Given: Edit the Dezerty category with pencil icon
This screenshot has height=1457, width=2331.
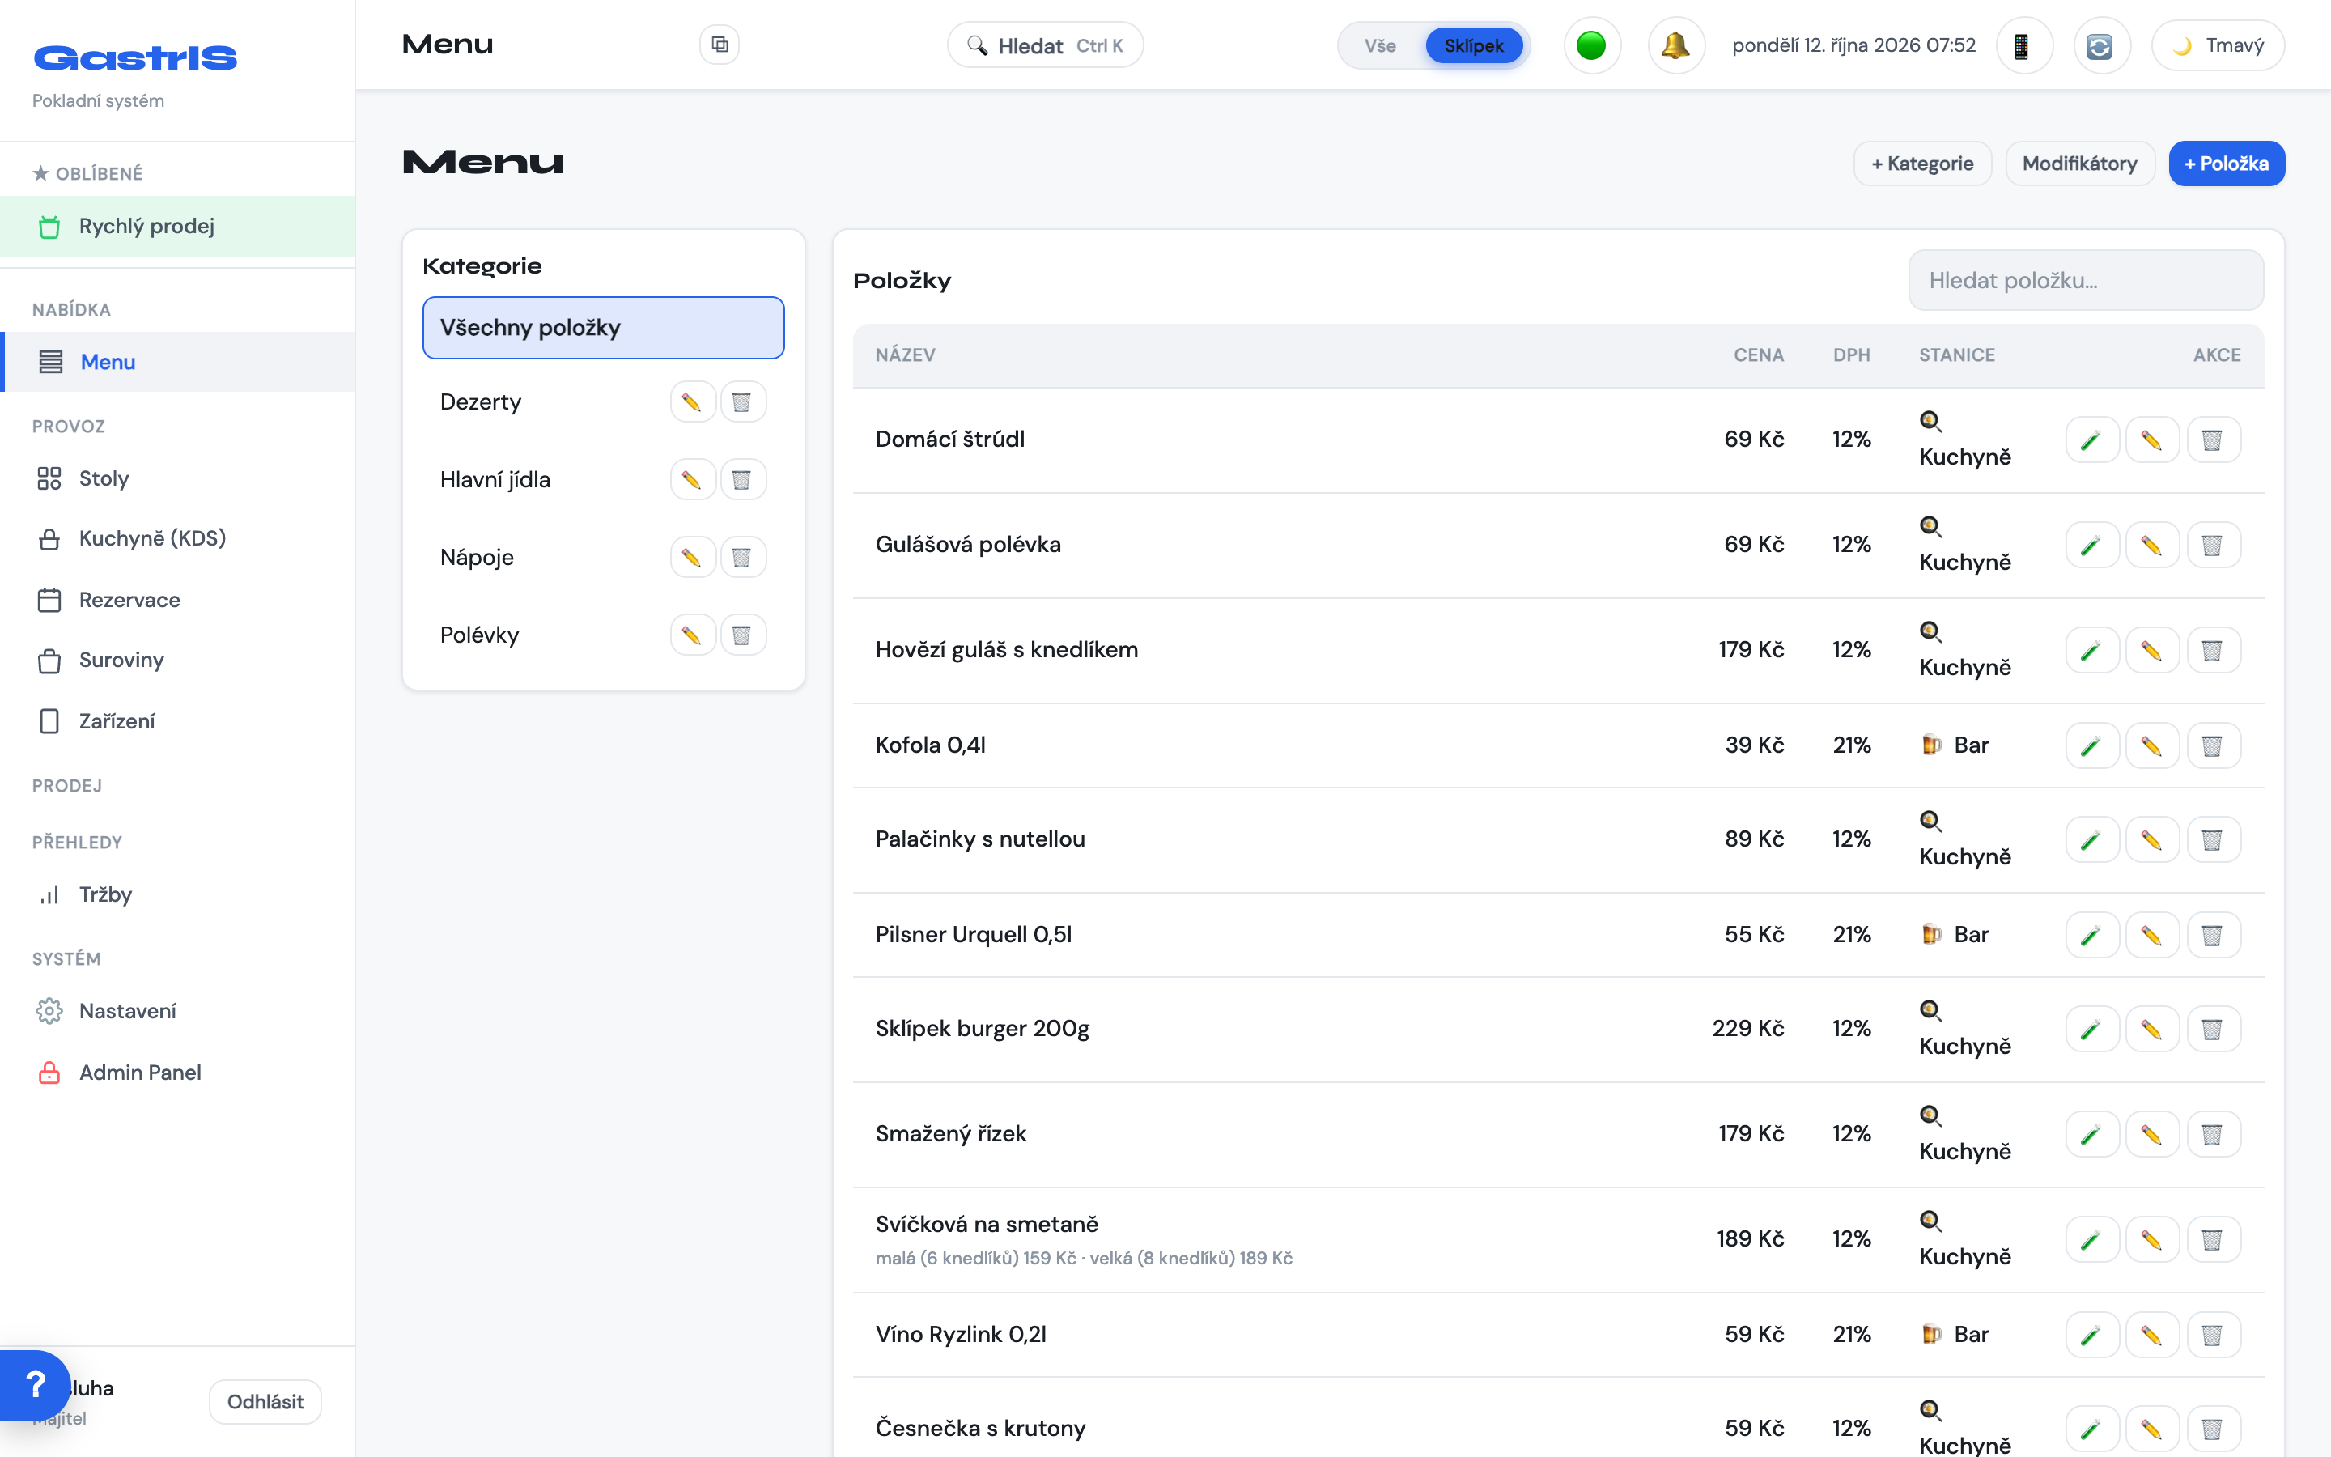Looking at the screenshot, I should click(693, 401).
